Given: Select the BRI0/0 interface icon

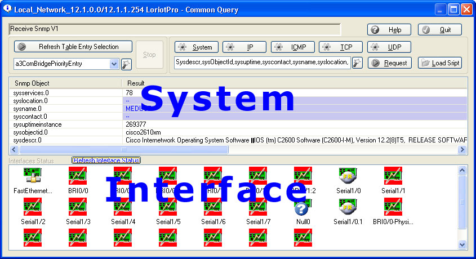Looking at the screenshot, I should pos(78,175).
